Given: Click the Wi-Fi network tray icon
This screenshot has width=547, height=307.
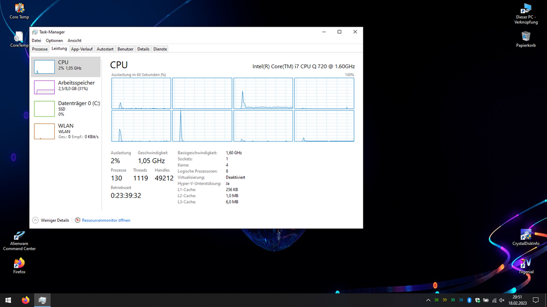Looking at the screenshot, I should pyautogui.click(x=494, y=300).
